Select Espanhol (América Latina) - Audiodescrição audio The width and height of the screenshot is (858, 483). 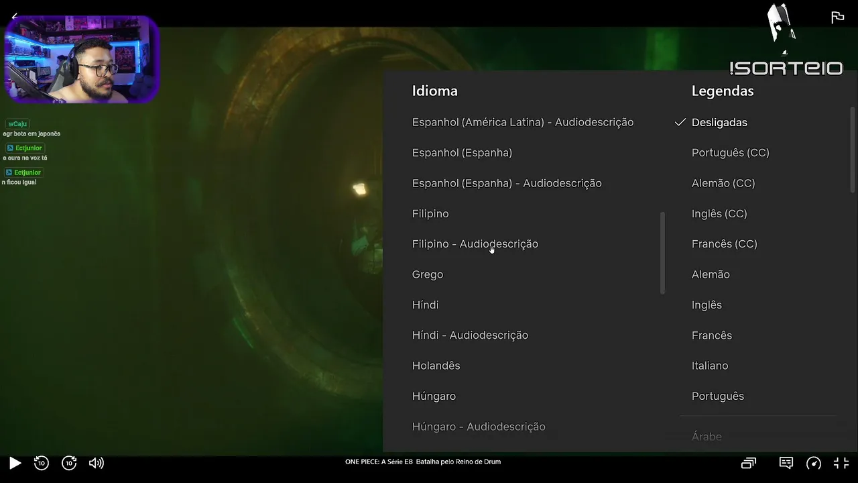pos(523,122)
